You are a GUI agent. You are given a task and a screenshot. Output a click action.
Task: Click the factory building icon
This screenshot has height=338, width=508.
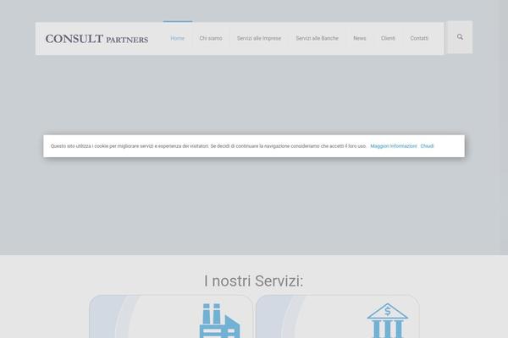[x=220, y=320]
